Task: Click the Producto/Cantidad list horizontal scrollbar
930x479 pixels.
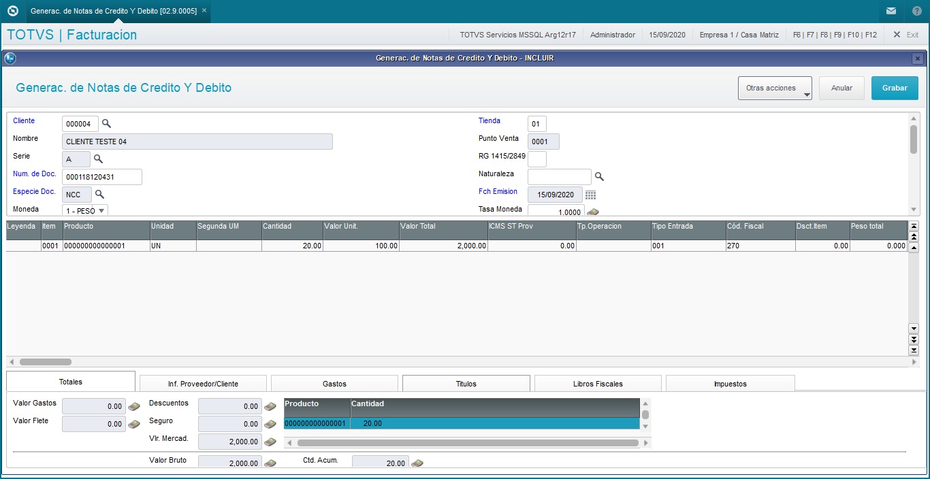Action: (x=468, y=443)
